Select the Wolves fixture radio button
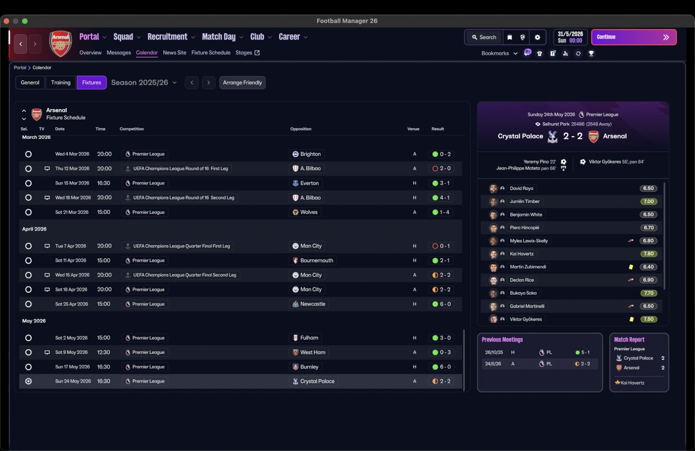The width and height of the screenshot is (695, 451). (x=28, y=212)
